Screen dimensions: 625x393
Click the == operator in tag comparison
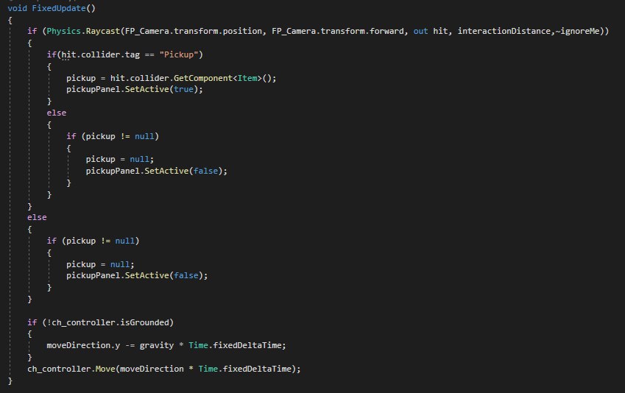click(149, 54)
